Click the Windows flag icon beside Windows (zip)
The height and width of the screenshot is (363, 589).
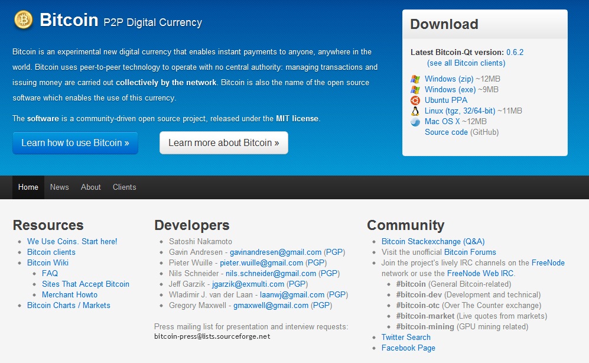coord(415,79)
